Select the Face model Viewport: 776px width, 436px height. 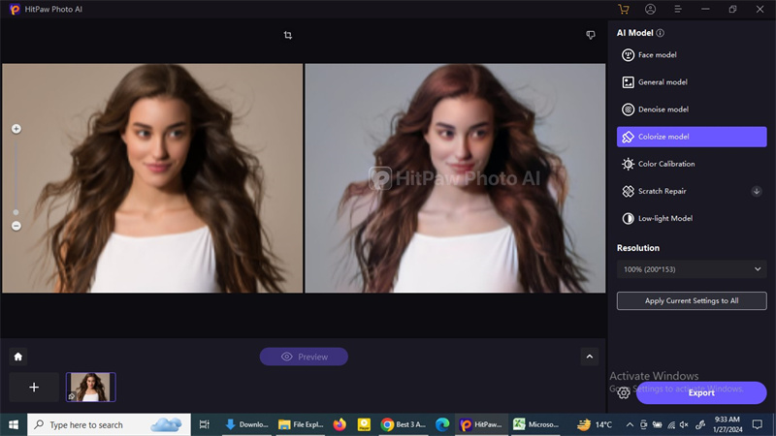coord(692,55)
